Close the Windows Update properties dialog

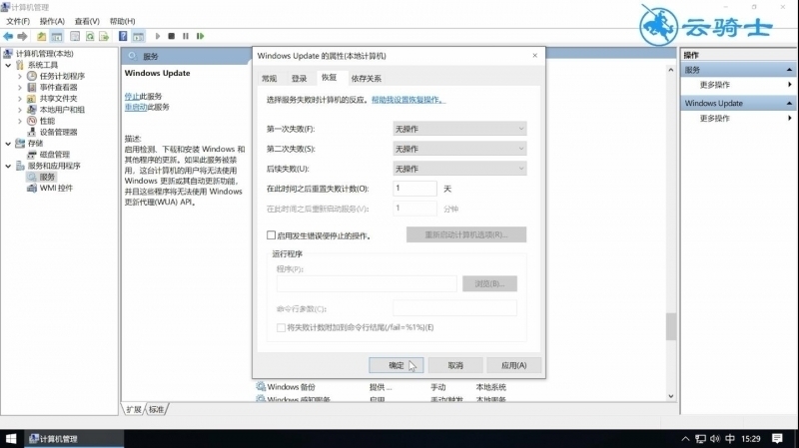point(534,56)
